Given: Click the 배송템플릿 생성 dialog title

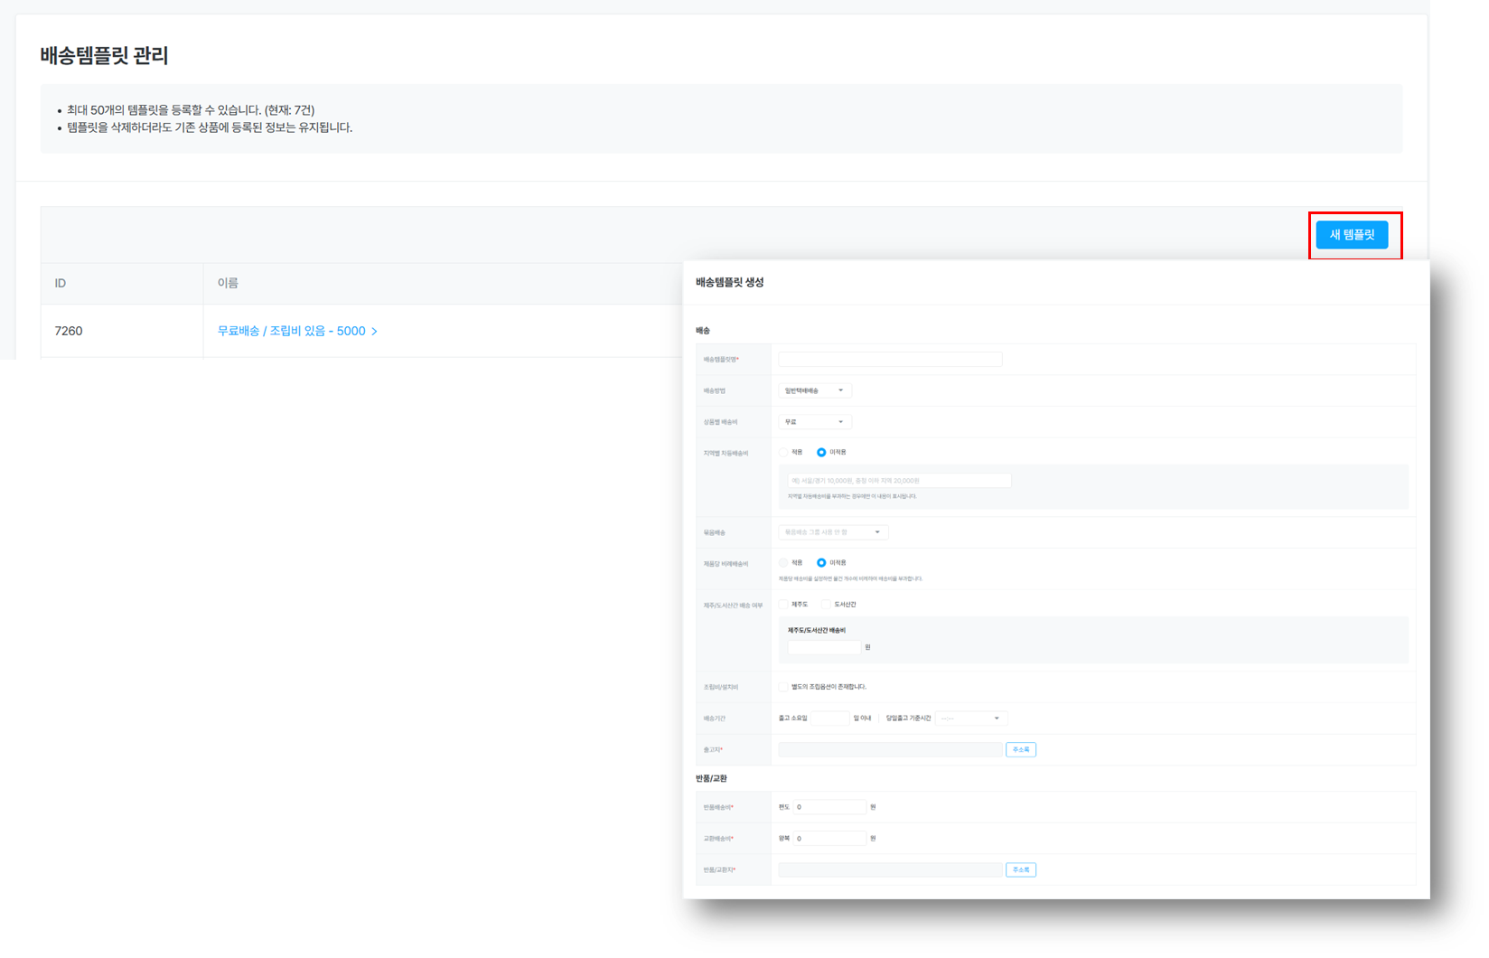Looking at the screenshot, I should 730,282.
